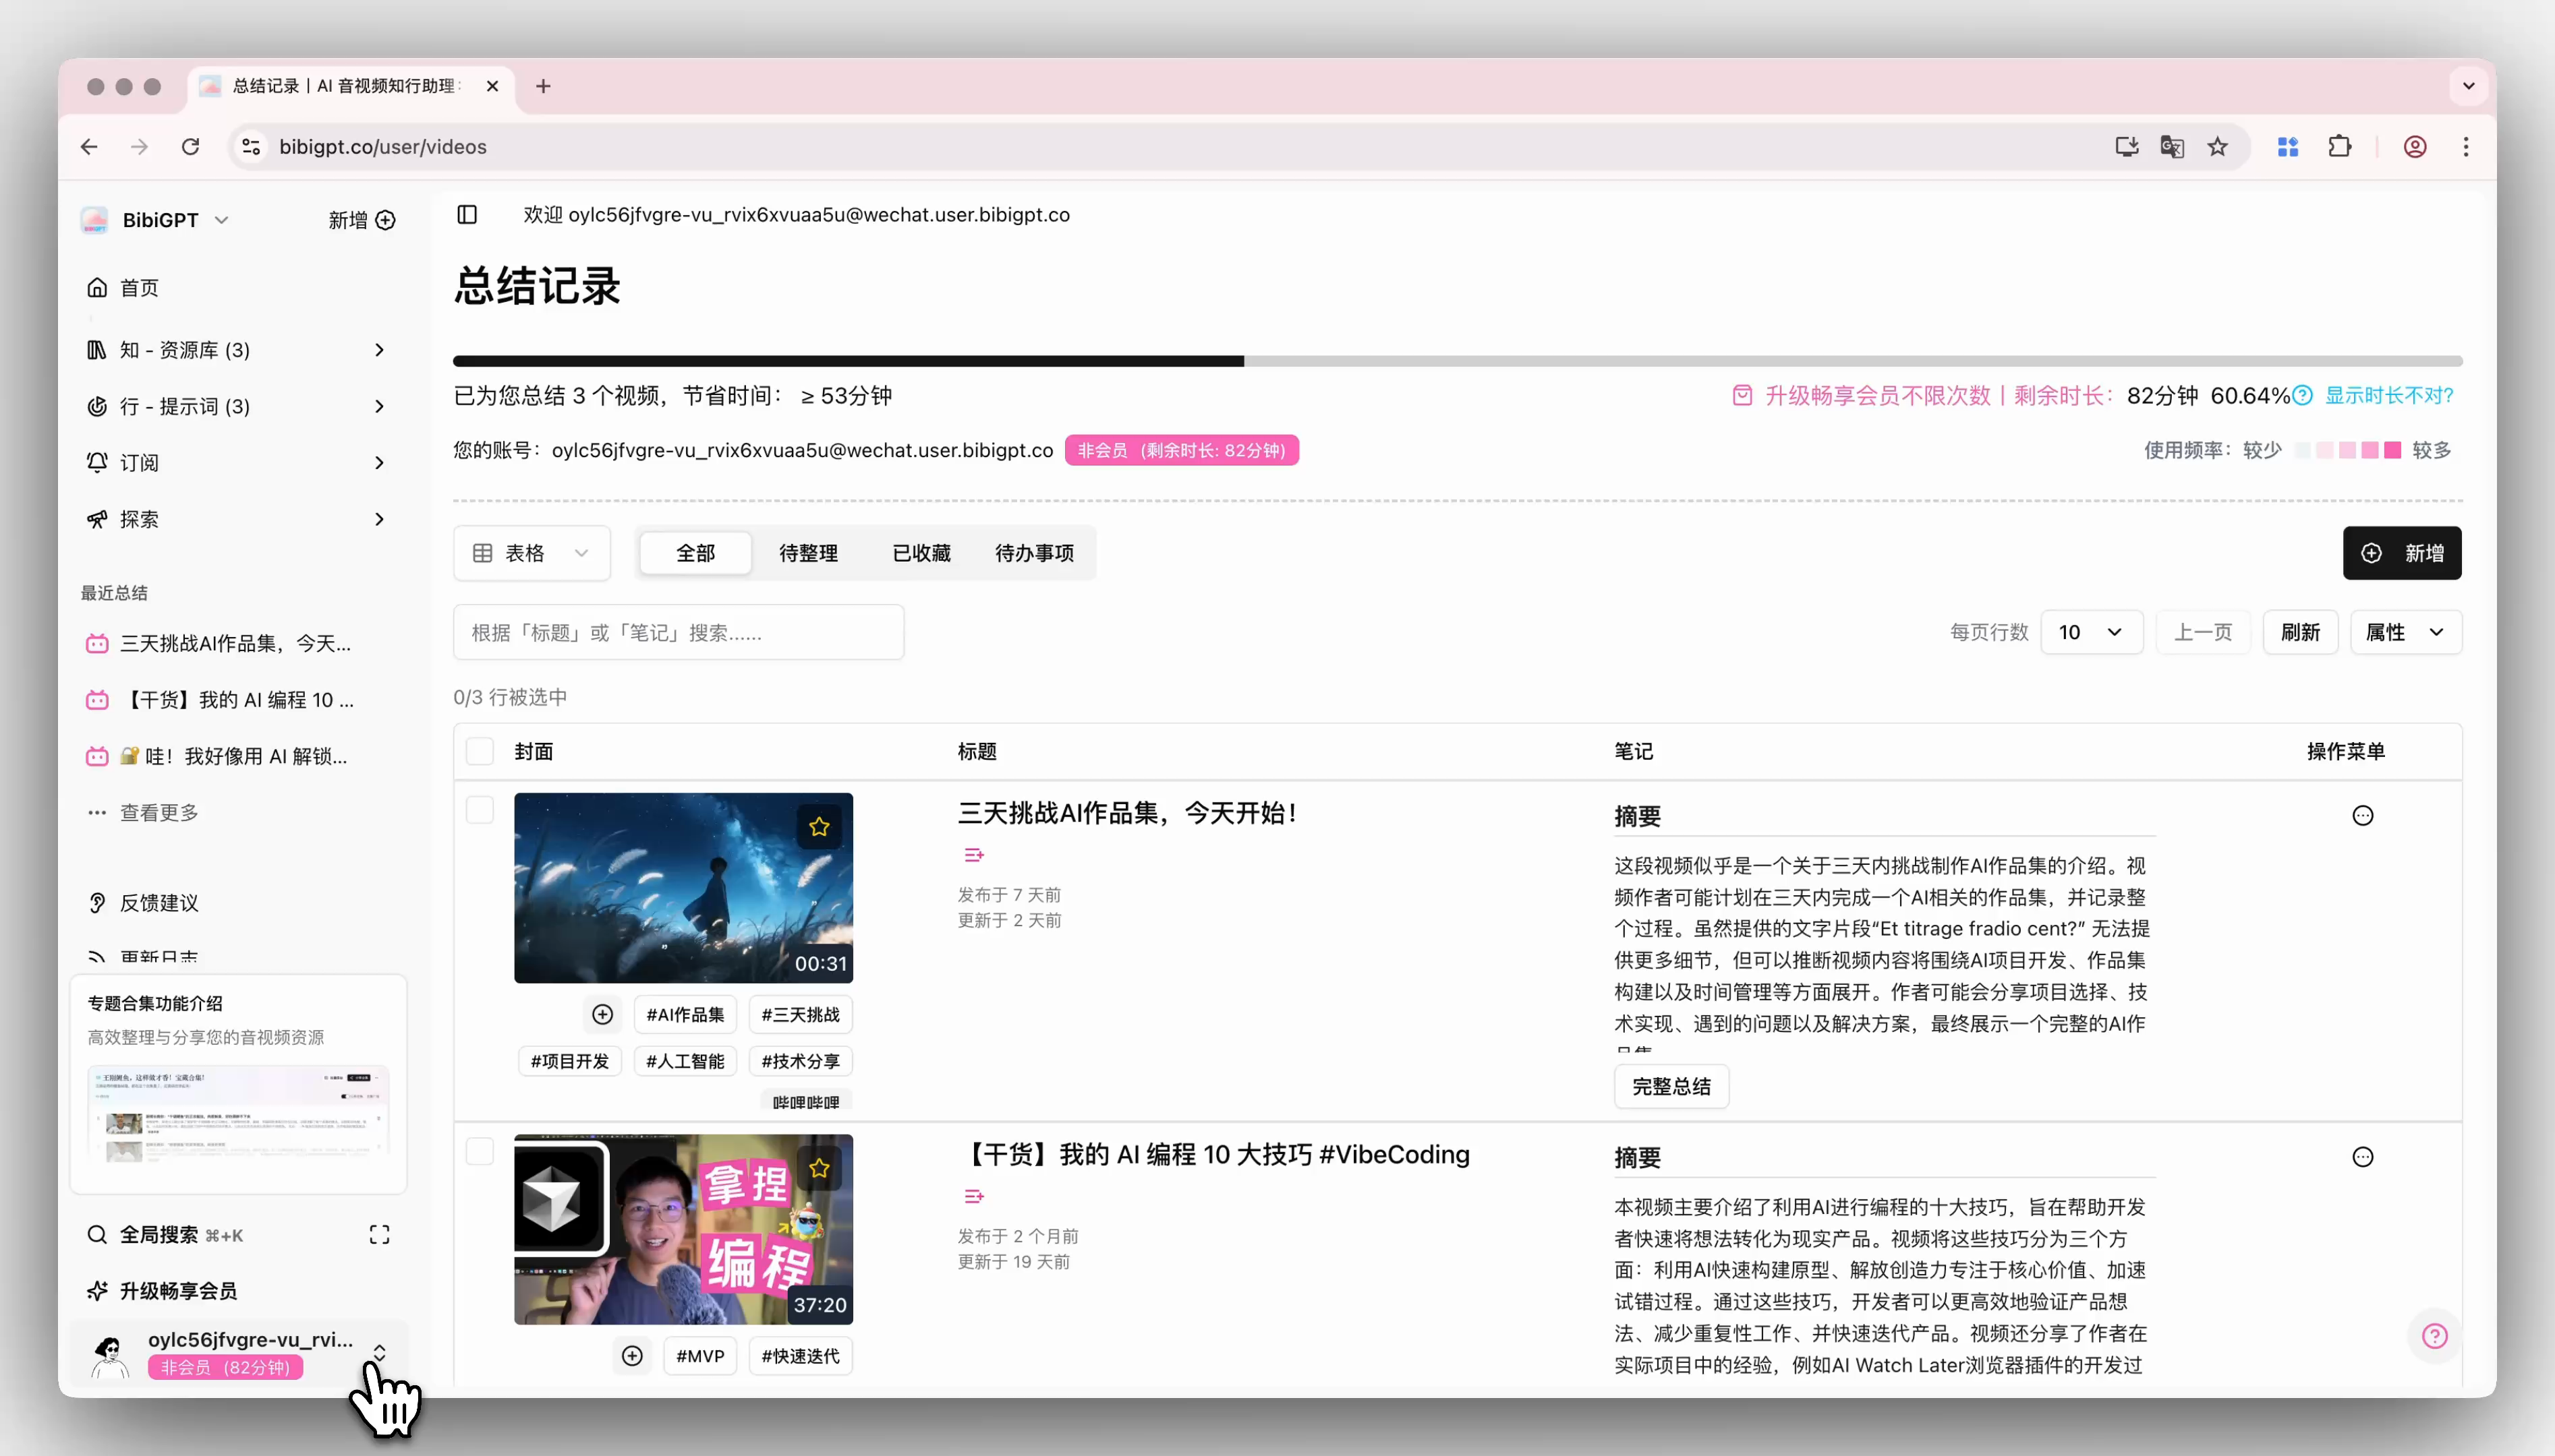Open the 专题合集功能介绍 preview card
Viewport: 2555px width, 1456px height.
point(238,1085)
